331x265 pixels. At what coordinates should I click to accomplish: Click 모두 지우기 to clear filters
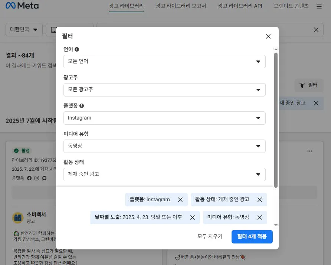(210, 236)
